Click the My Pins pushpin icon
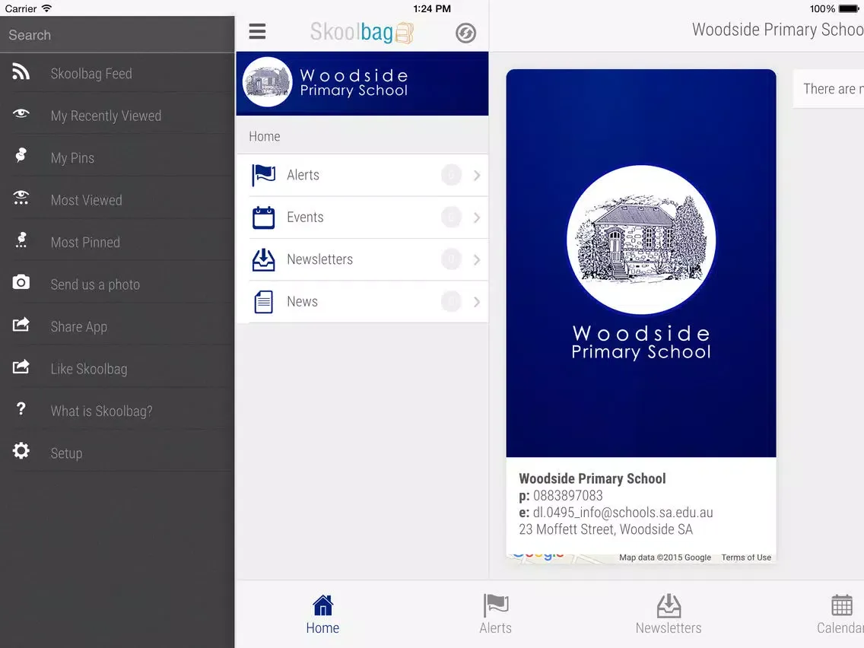The width and height of the screenshot is (864, 648). click(21, 155)
